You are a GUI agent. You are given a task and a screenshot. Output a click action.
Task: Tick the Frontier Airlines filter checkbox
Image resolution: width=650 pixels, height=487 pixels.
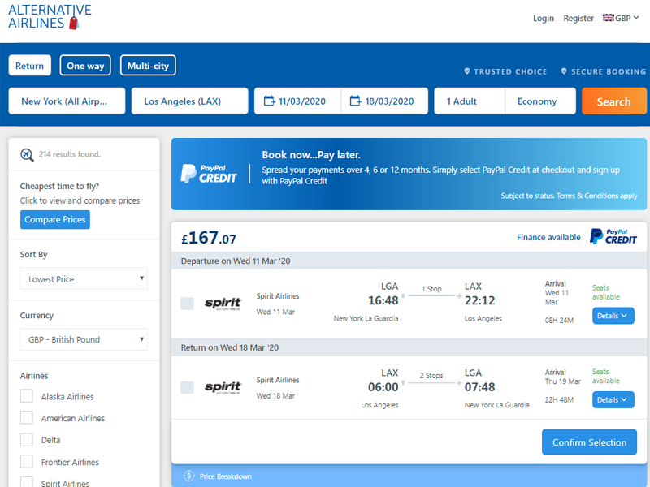[27, 461]
